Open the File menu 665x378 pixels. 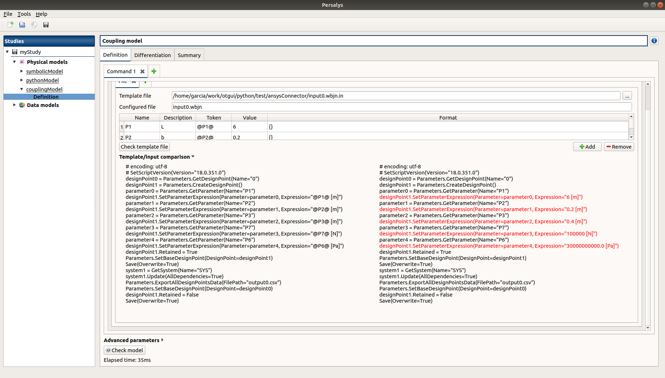pyautogui.click(x=8, y=14)
